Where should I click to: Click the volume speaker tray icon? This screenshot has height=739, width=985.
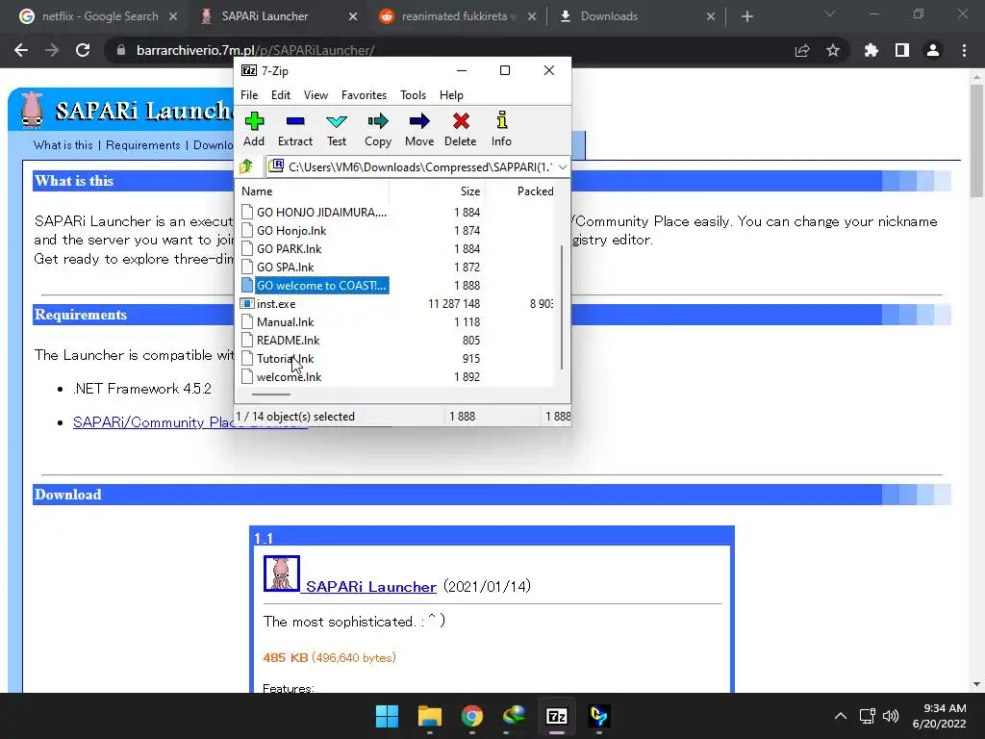890,716
